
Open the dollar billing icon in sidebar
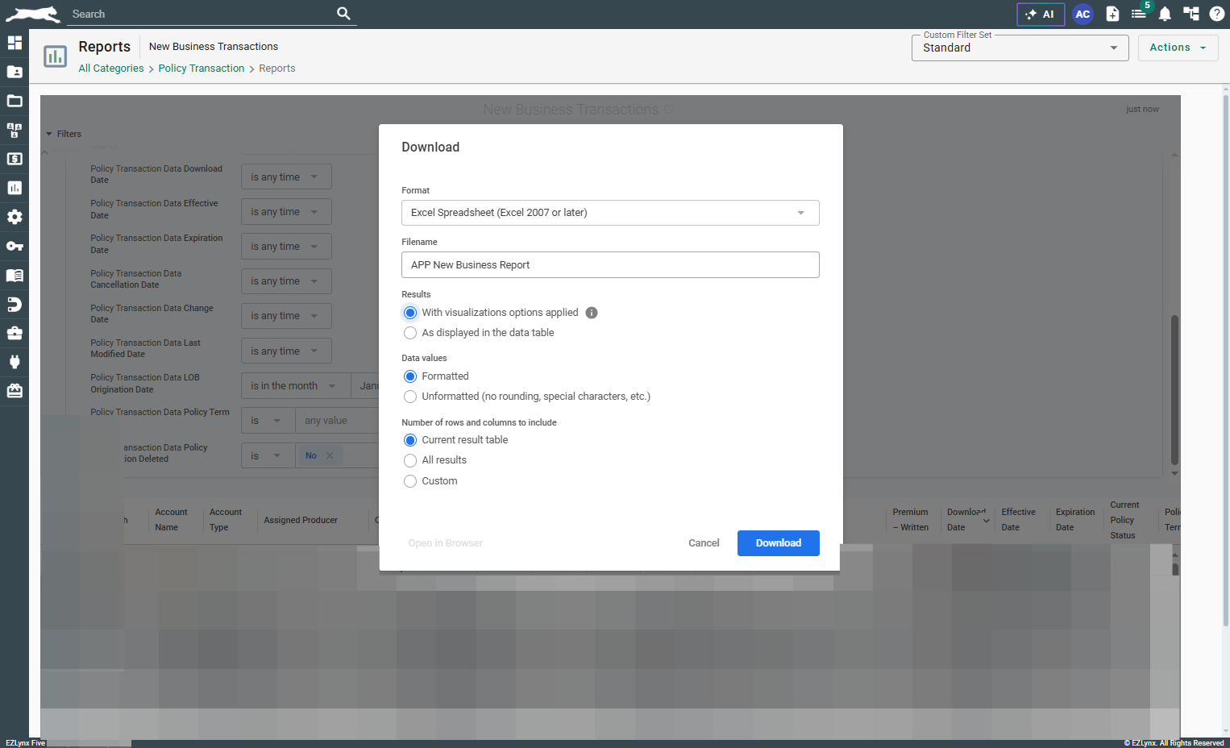click(x=15, y=159)
